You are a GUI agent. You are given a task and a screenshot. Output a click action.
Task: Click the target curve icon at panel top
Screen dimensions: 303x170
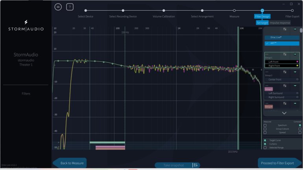tap(285, 29)
